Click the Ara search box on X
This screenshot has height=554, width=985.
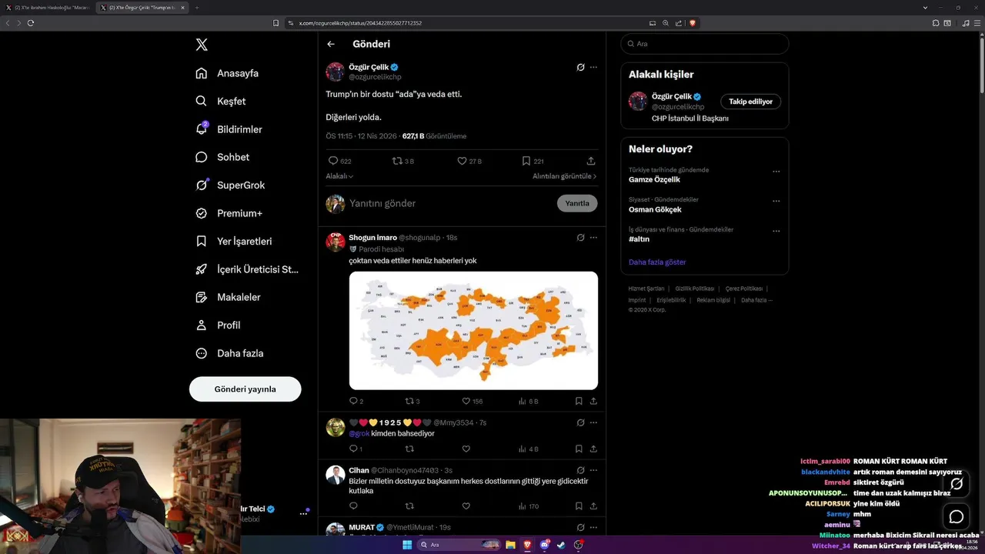(x=704, y=44)
